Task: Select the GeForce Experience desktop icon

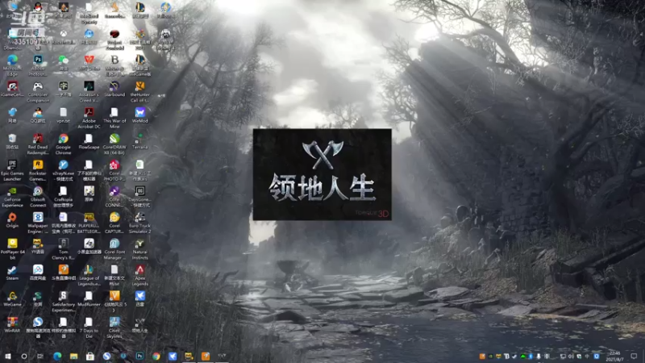Action: 12,197
